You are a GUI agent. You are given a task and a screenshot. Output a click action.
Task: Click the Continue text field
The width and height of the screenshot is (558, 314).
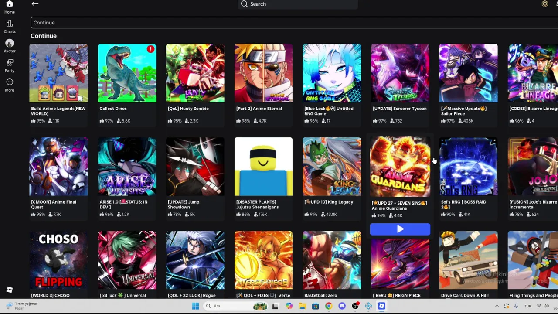[294, 23]
